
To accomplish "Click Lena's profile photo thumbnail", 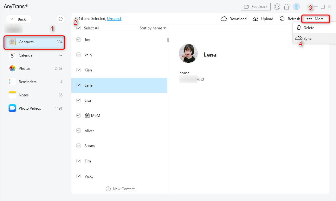I will [x=188, y=53].
